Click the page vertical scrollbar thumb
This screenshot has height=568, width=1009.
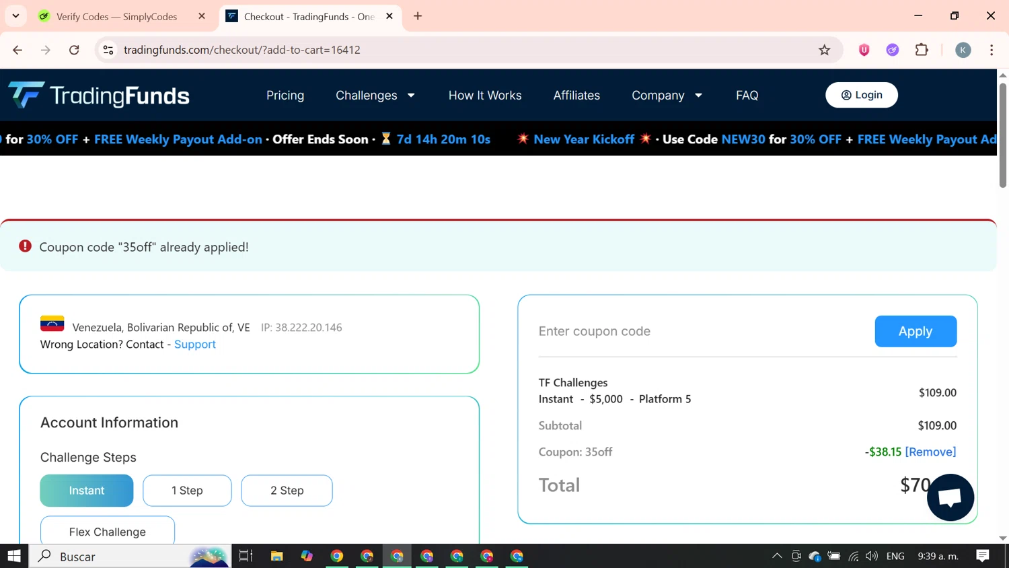(x=1003, y=135)
